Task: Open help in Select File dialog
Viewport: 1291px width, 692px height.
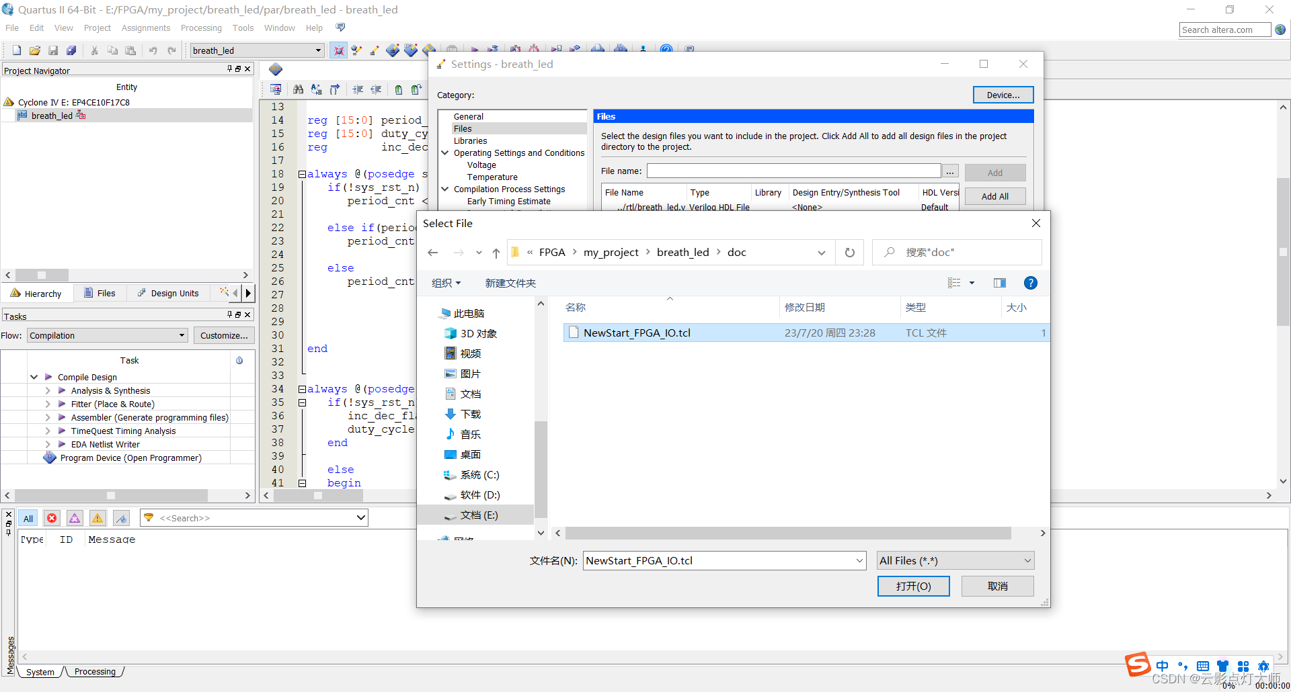Action: pyautogui.click(x=1030, y=283)
